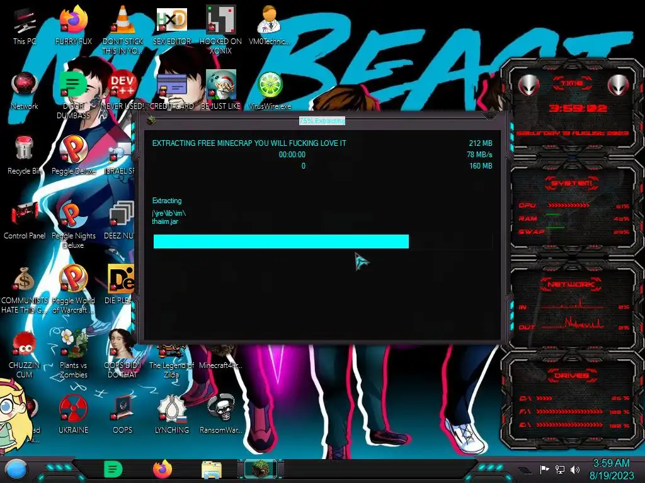Open the money bag COMMUNISTS HATE THIS shortcut
The image size is (645, 483).
[x=25, y=289]
